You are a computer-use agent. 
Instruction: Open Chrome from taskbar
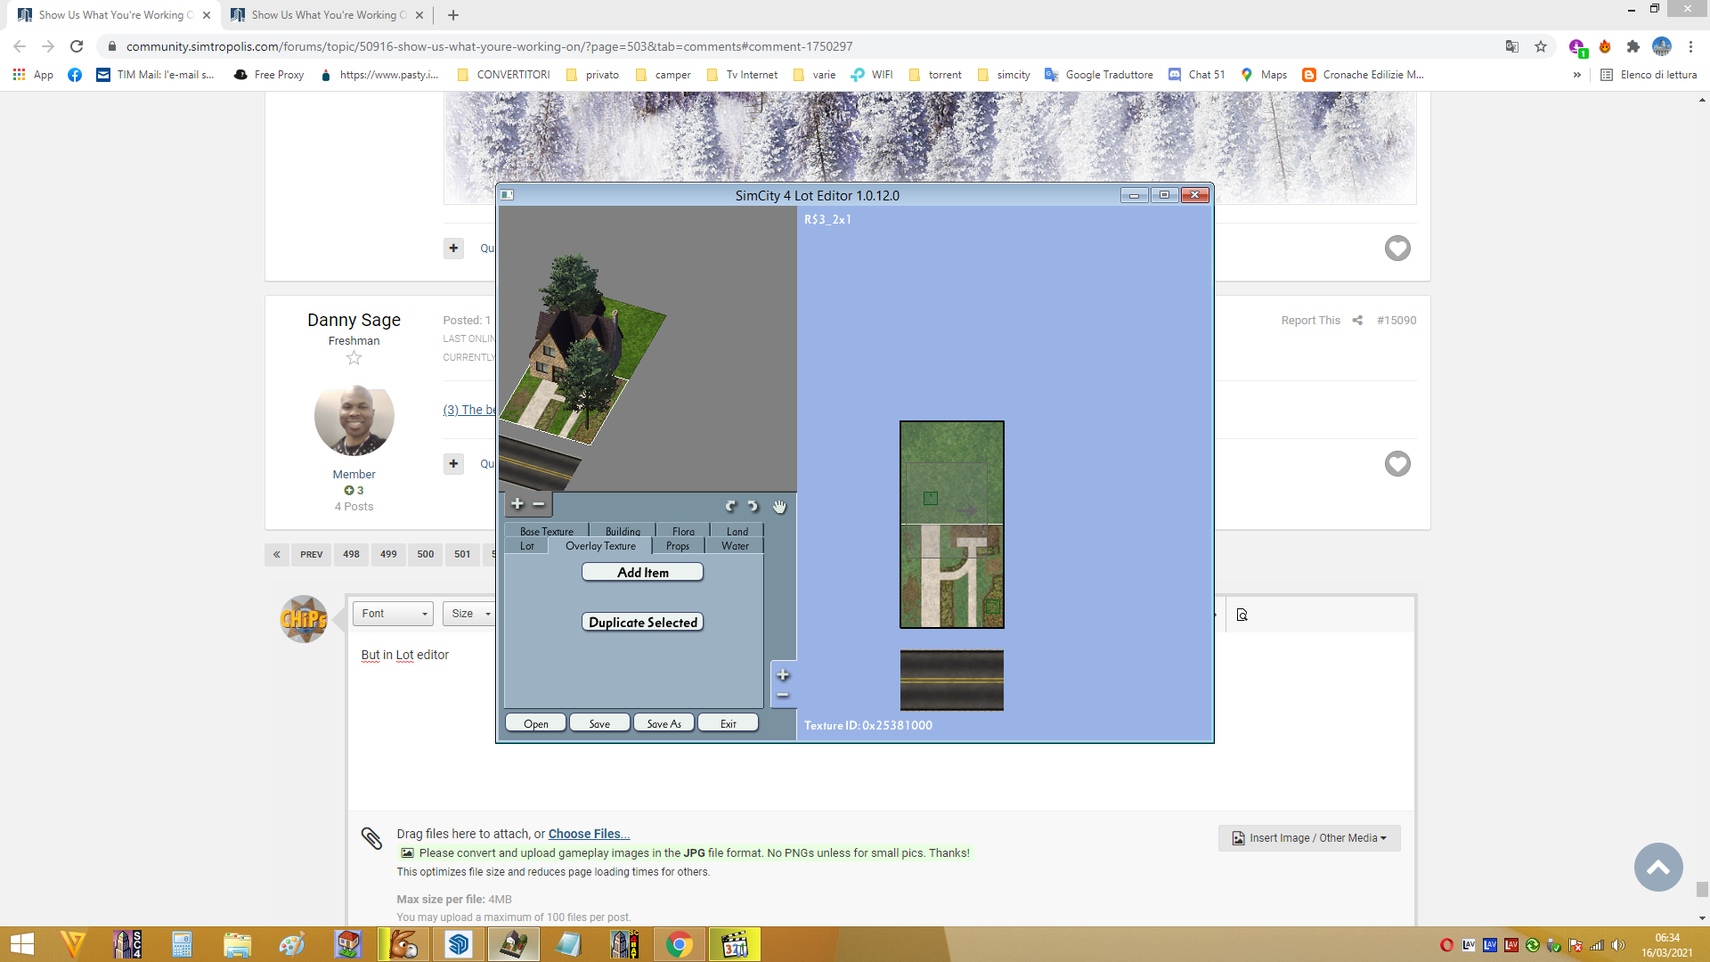coord(679,944)
